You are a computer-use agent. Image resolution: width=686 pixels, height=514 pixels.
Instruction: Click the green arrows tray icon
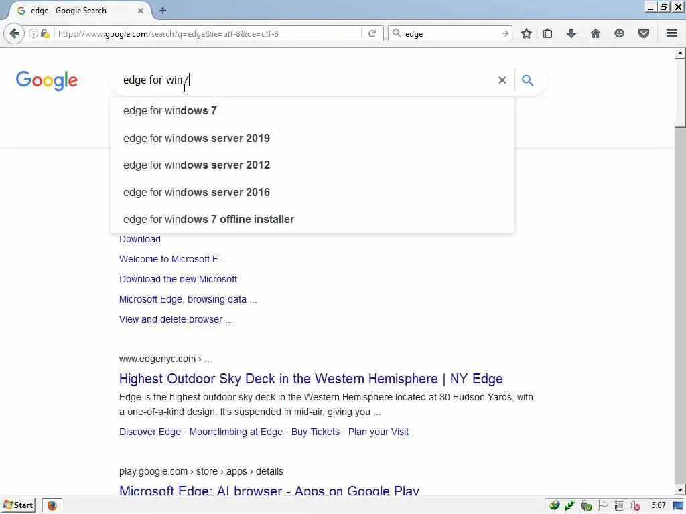pos(570,506)
